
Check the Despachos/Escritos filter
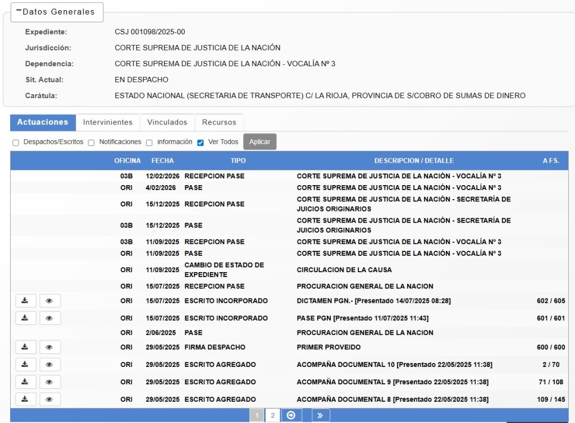pyautogui.click(x=16, y=142)
